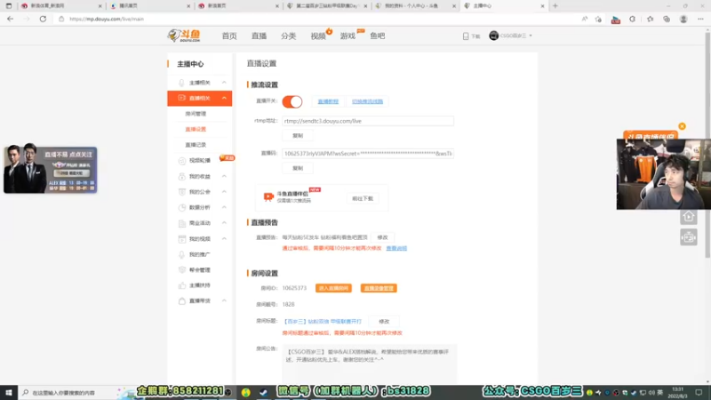Viewport: 711px width, 400px height.
Task: Click the thumbs-up icon beside 主播扶持
Action: (182, 285)
